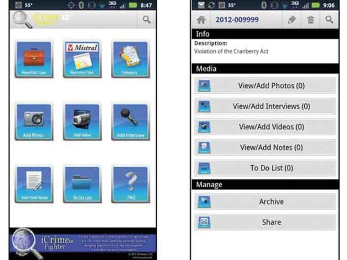347x260 pixels.
Task: Open the FAQ question mark tile
Action: click(x=130, y=184)
